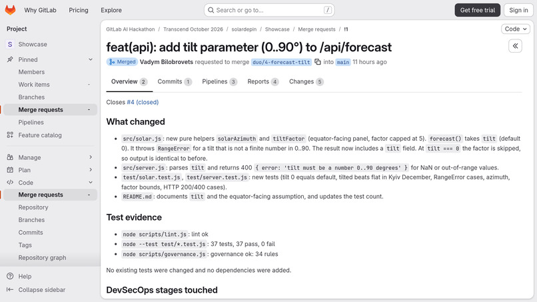The image size is (537, 302).
Task: Focus the Search or go to field
Action: 269,10
